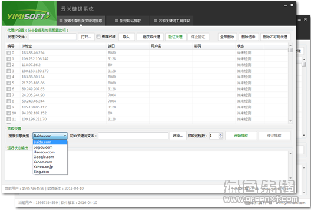Open the 搜索引擎类型 combo box
This screenshot has width=311, height=214.
(50, 136)
